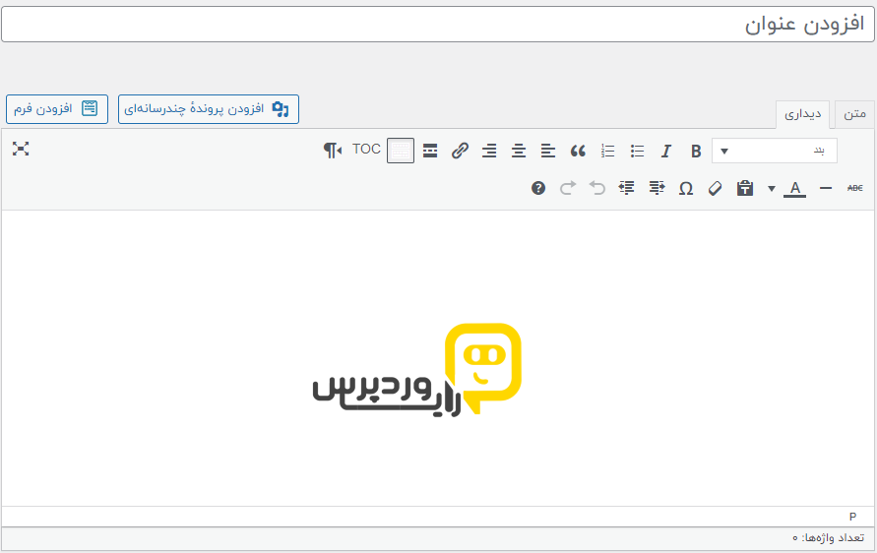Undo last action
Viewport: 877px width, 553px height.
(597, 189)
